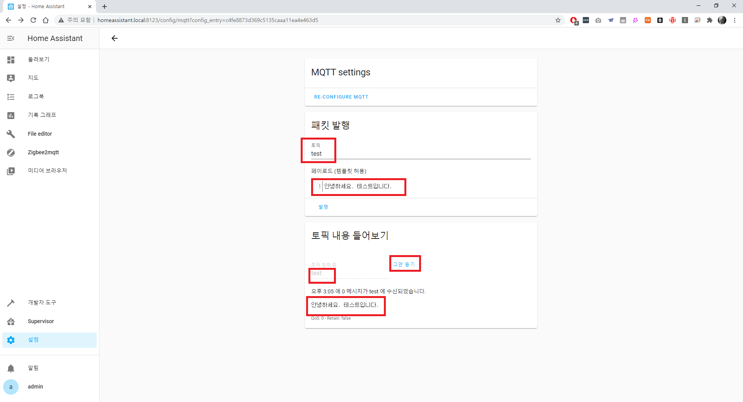Image resolution: width=743 pixels, height=402 pixels.
Task: Open a new browser tab
Action: (x=104, y=7)
